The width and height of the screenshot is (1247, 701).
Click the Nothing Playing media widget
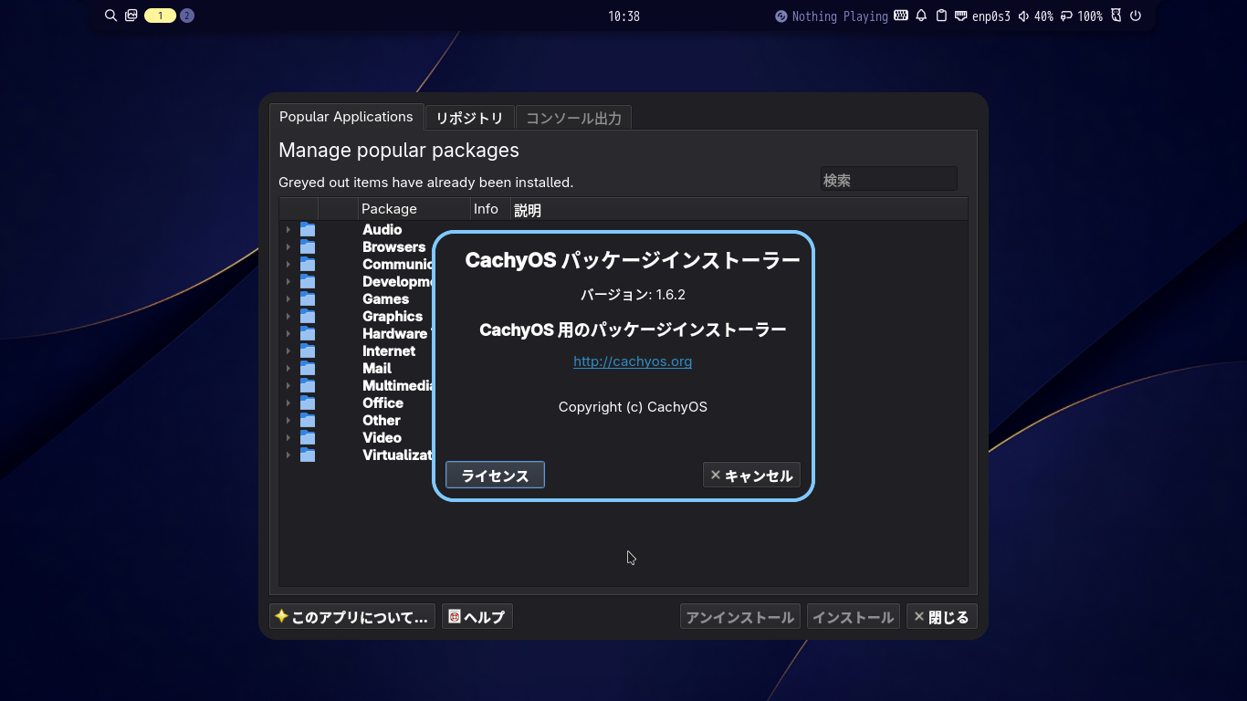(831, 16)
